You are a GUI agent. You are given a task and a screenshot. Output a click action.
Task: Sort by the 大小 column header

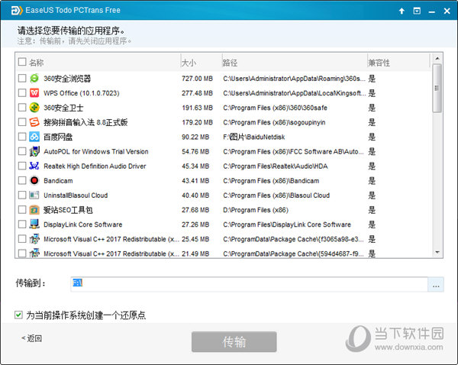click(189, 63)
